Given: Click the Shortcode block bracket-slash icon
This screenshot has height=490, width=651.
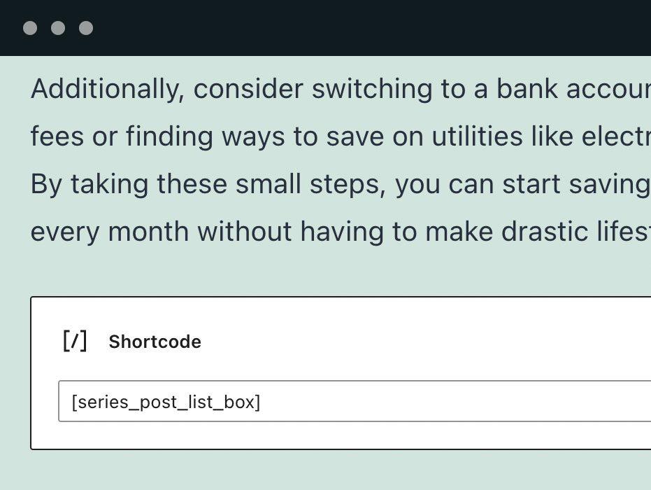Looking at the screenshot, I should point(75,341).
